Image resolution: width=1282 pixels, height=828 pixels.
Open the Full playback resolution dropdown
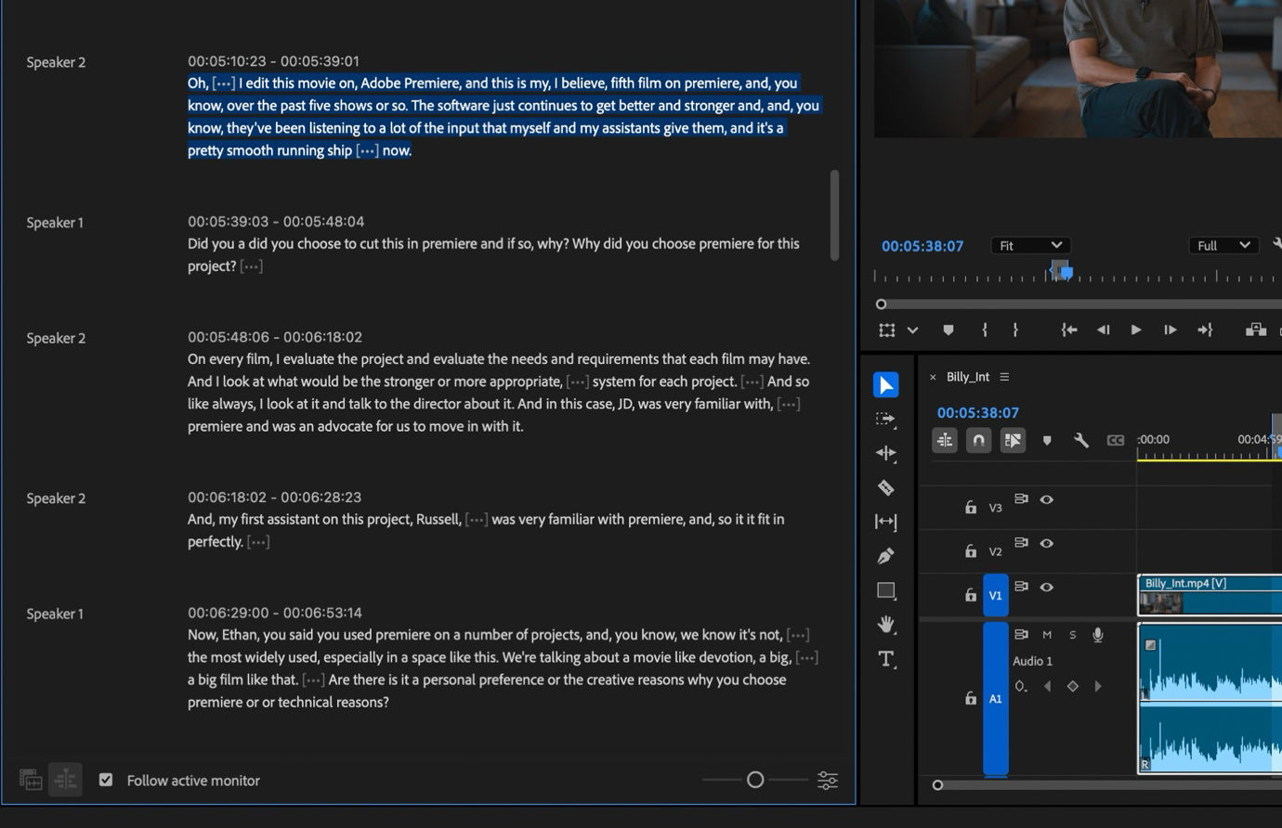point(1223,245)
